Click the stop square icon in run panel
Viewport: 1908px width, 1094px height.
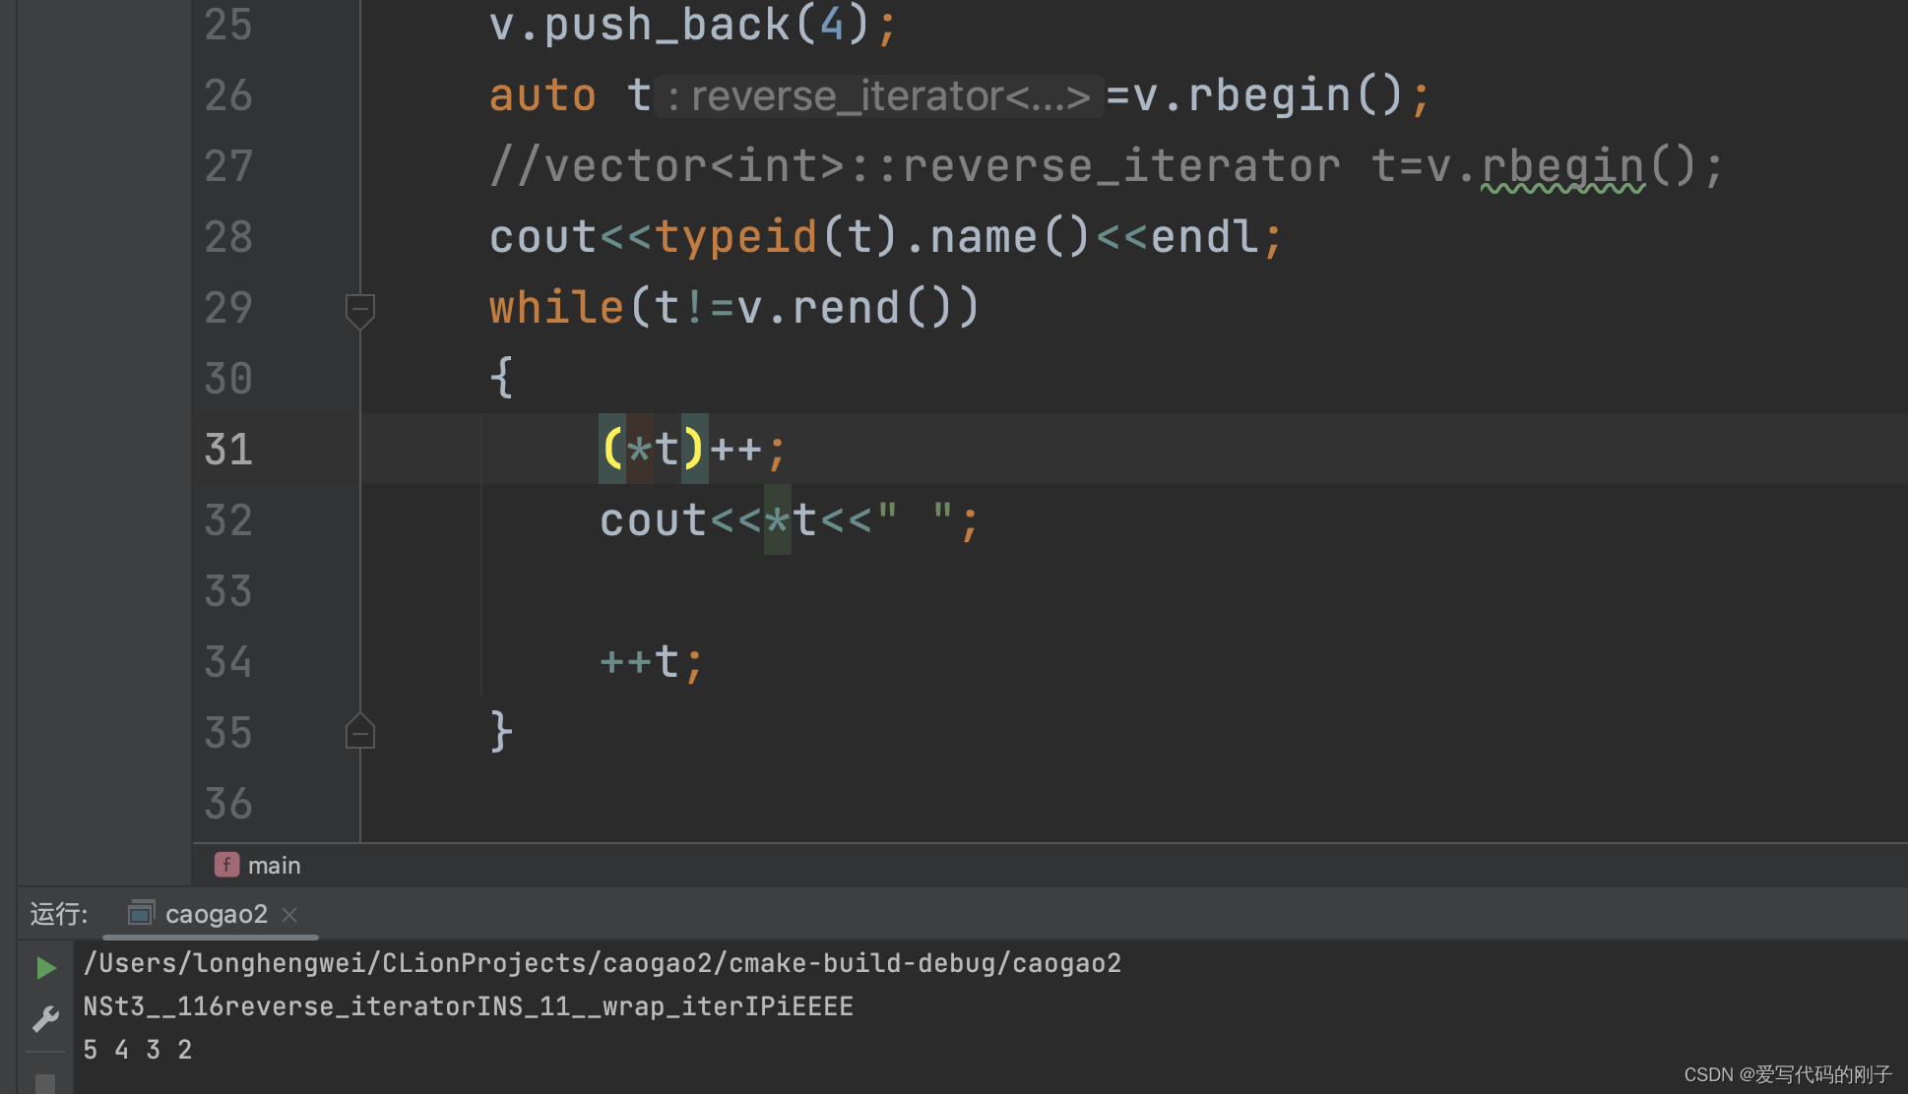pyautogui.click(x=45, y=1083)
